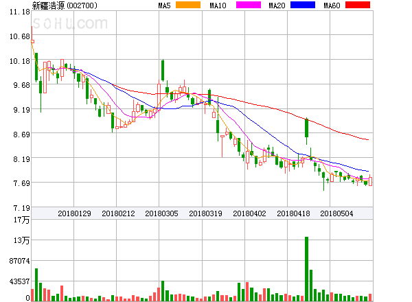Click the 7.19 price axis label
The height and width of the screenshot is (302, 412).
(21, 208)
